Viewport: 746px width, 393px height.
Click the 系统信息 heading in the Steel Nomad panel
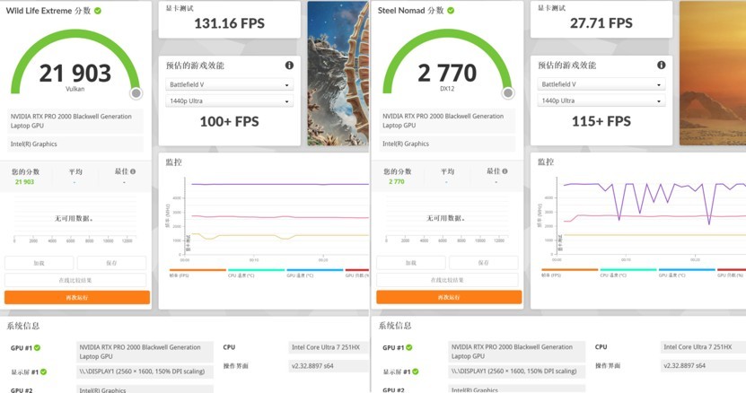[x=395, y=326]
